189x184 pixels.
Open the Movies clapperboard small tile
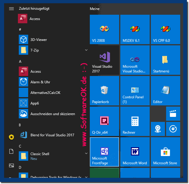[173, 114]
